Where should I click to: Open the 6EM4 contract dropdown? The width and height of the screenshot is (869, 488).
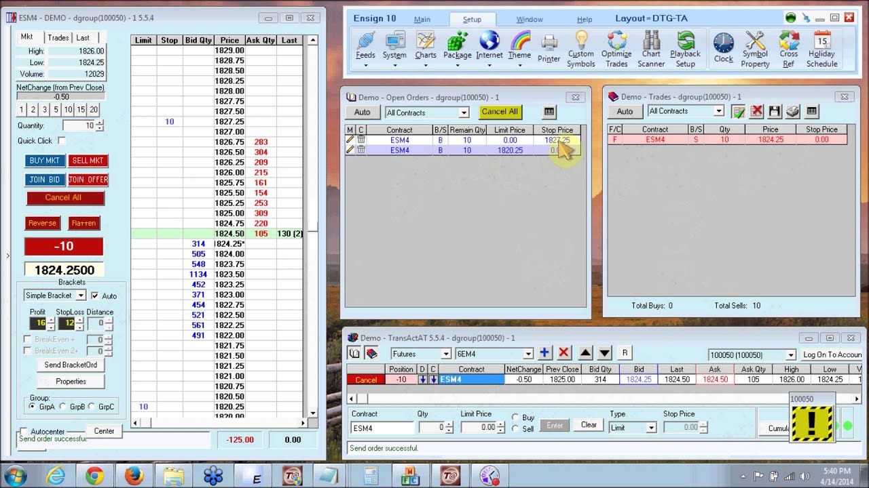tap(528, 354)
